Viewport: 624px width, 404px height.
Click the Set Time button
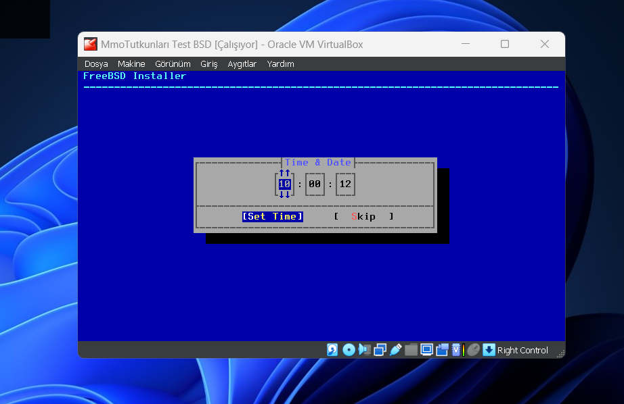click(x=273, y=216)
